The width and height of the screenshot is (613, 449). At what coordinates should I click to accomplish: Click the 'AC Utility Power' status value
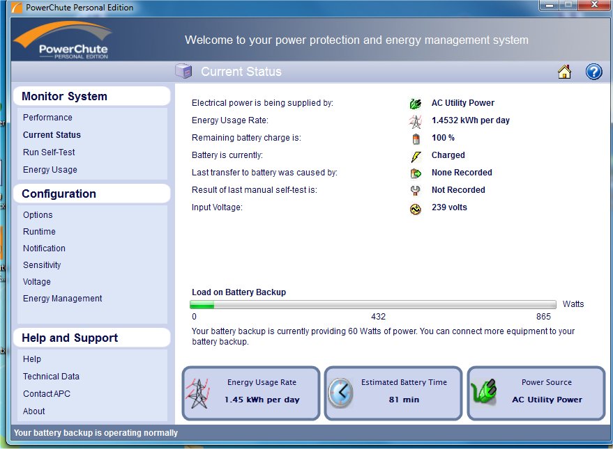coord(463,103)
